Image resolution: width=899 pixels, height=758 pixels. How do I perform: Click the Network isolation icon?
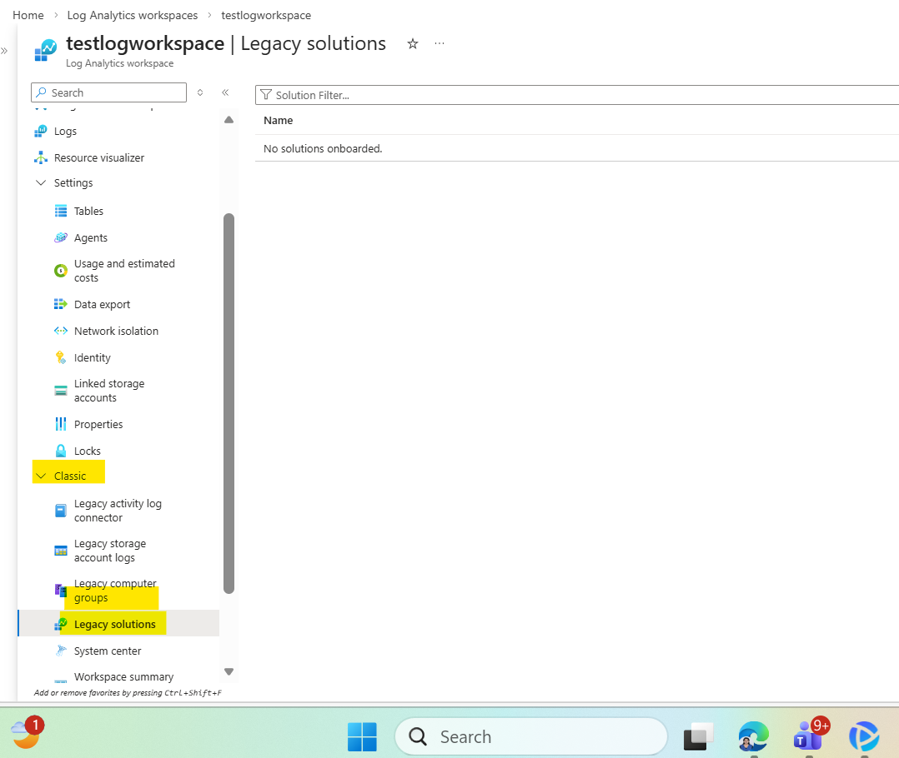(61, 331)
